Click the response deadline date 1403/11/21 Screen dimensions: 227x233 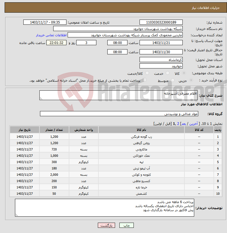[x=161, y=43]
